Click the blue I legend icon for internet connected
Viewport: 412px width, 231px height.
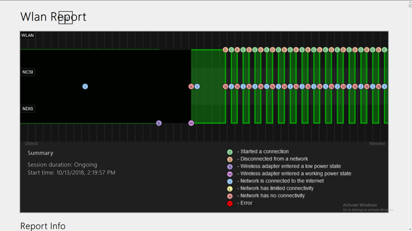click(x=230, y=181)
